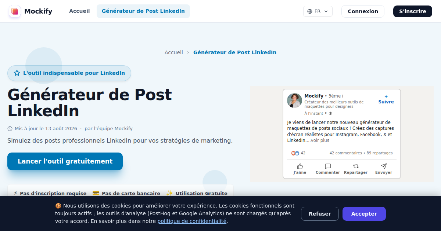Click the Repartager repost icon
Screen dimensions: 441x231
pyautogui.click(x=356, y=166)
